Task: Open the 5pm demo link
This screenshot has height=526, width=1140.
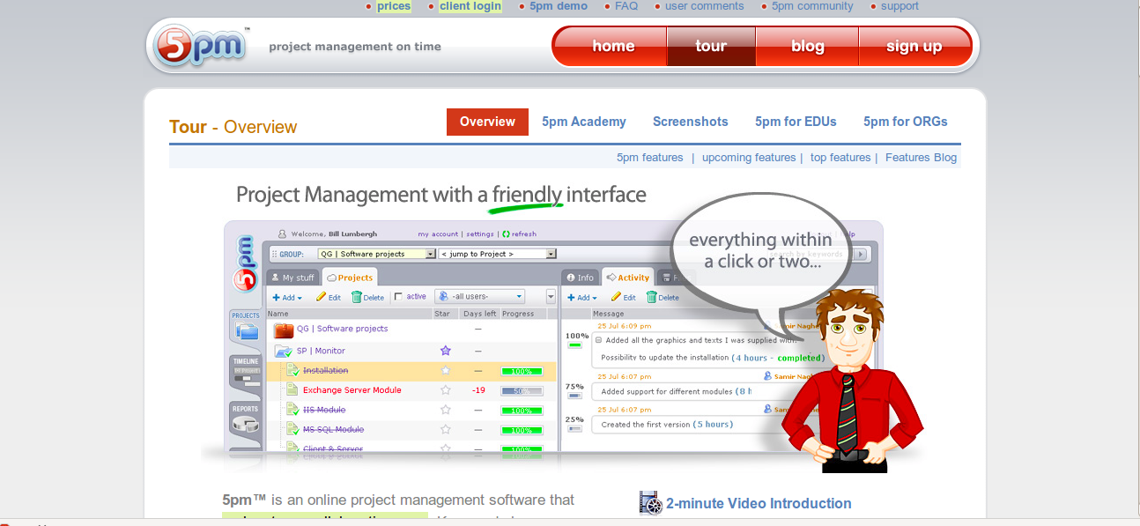Action: [x=559, y=6]
